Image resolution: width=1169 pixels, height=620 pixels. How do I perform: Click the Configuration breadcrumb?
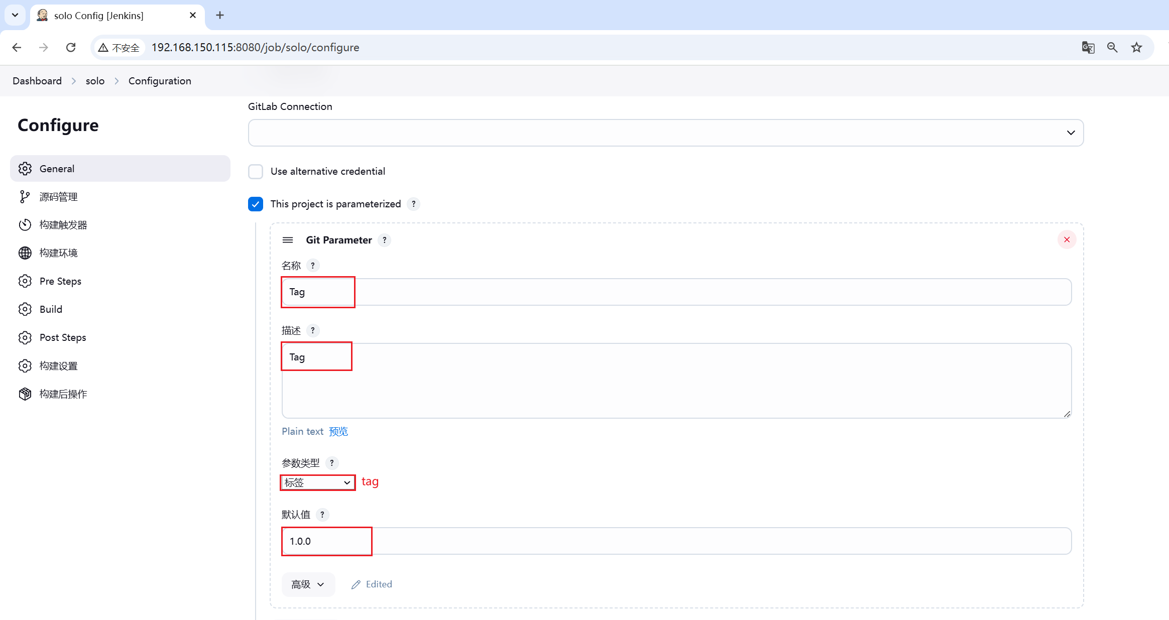pyautogui.click(x=160, y=81)
